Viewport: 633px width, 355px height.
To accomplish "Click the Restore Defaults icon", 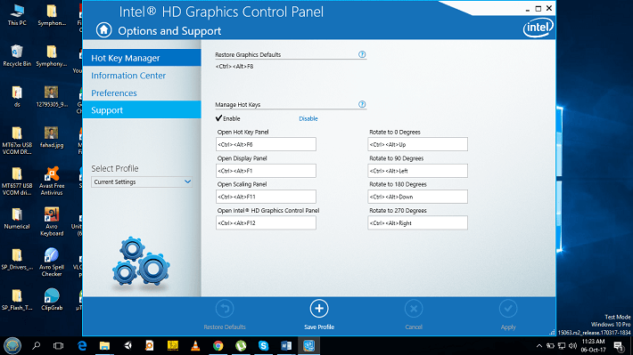I will point(225,309).
